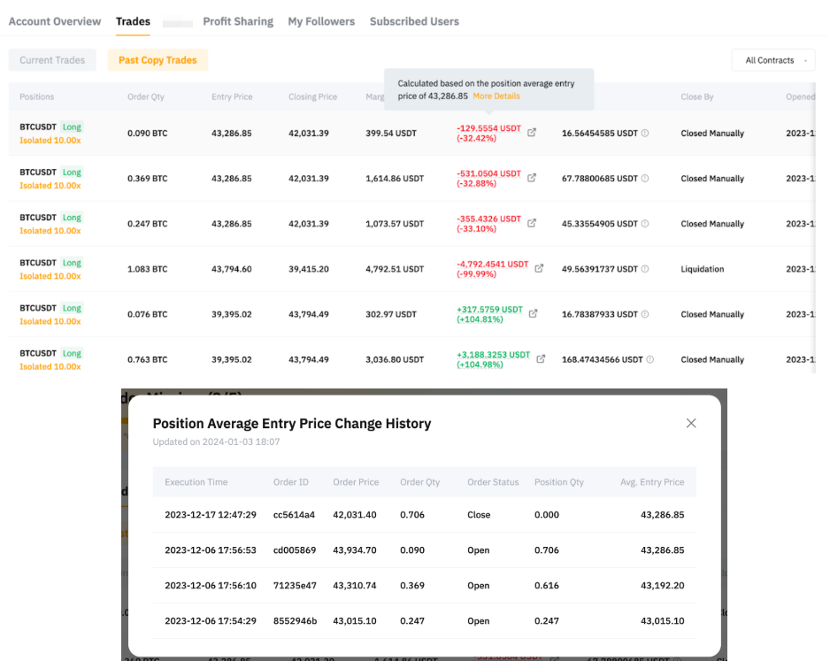Show Current Trades list
The image size is (830, 661).
coord(52,60)
